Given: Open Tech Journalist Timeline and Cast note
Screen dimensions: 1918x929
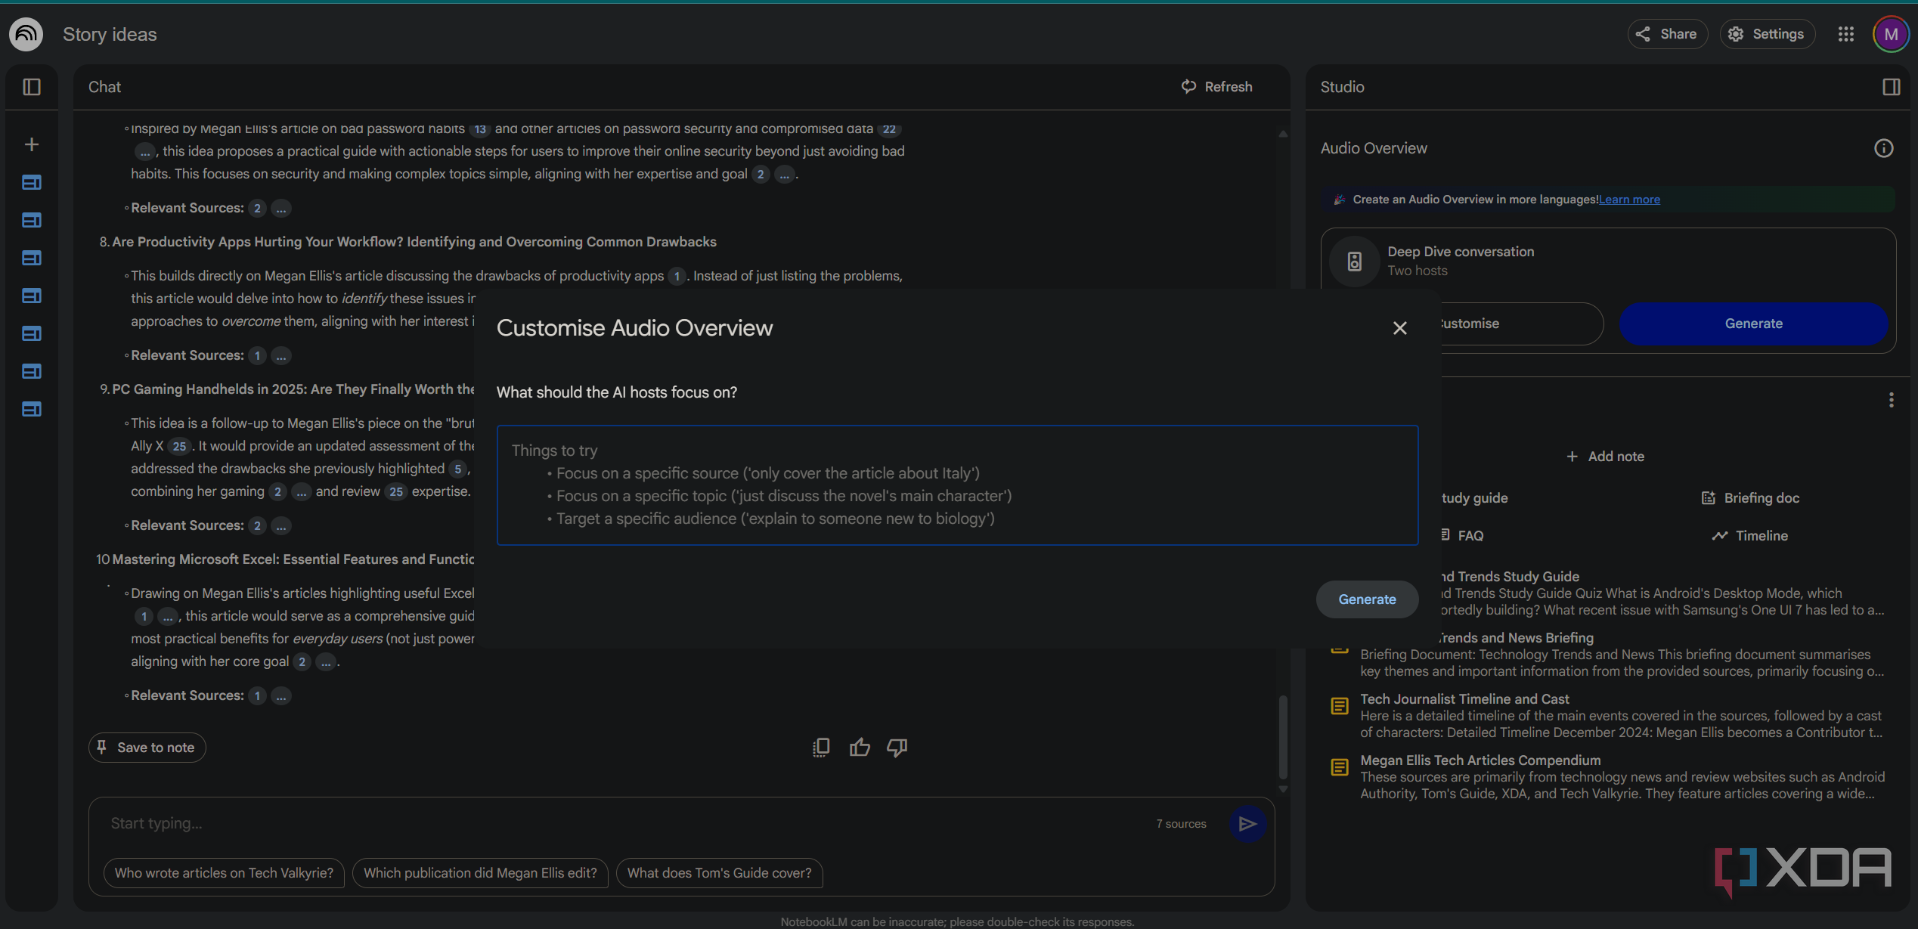Looking at the screenshot, I should (1608, 715).
